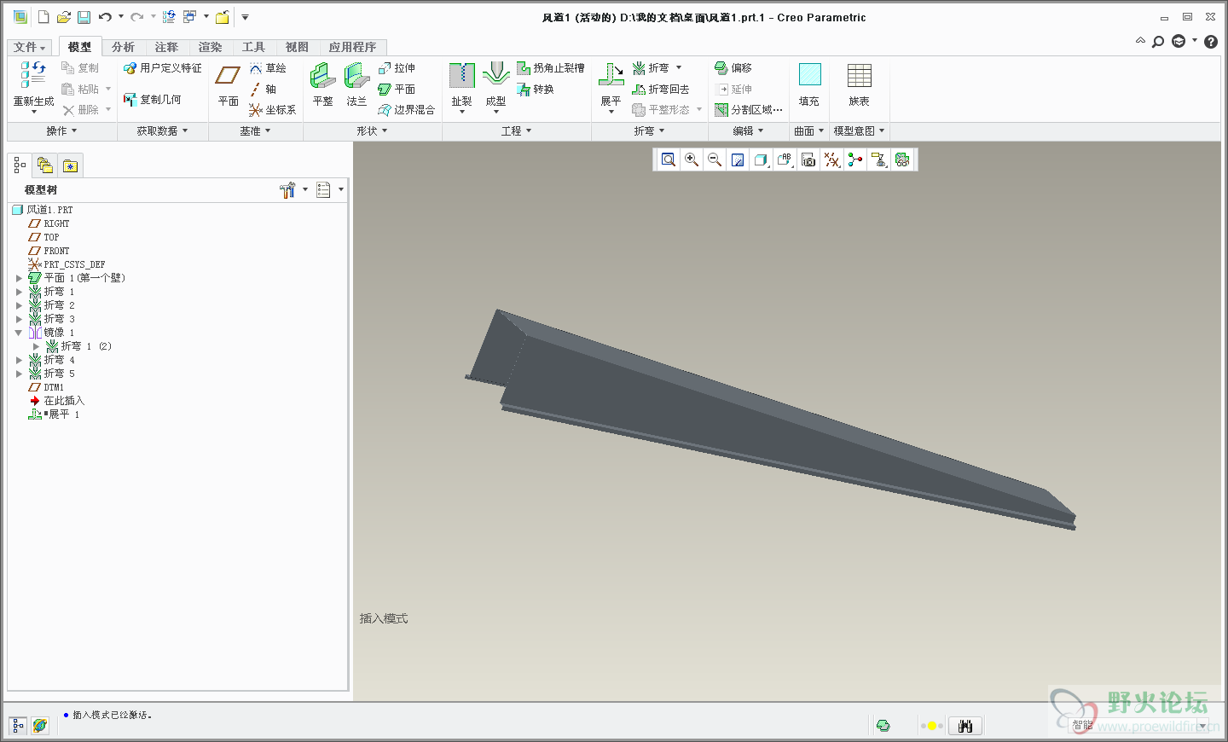Open the Model Tree columns (show) dropdown
Screen dimensions: 1228x742
coord(329,189)
